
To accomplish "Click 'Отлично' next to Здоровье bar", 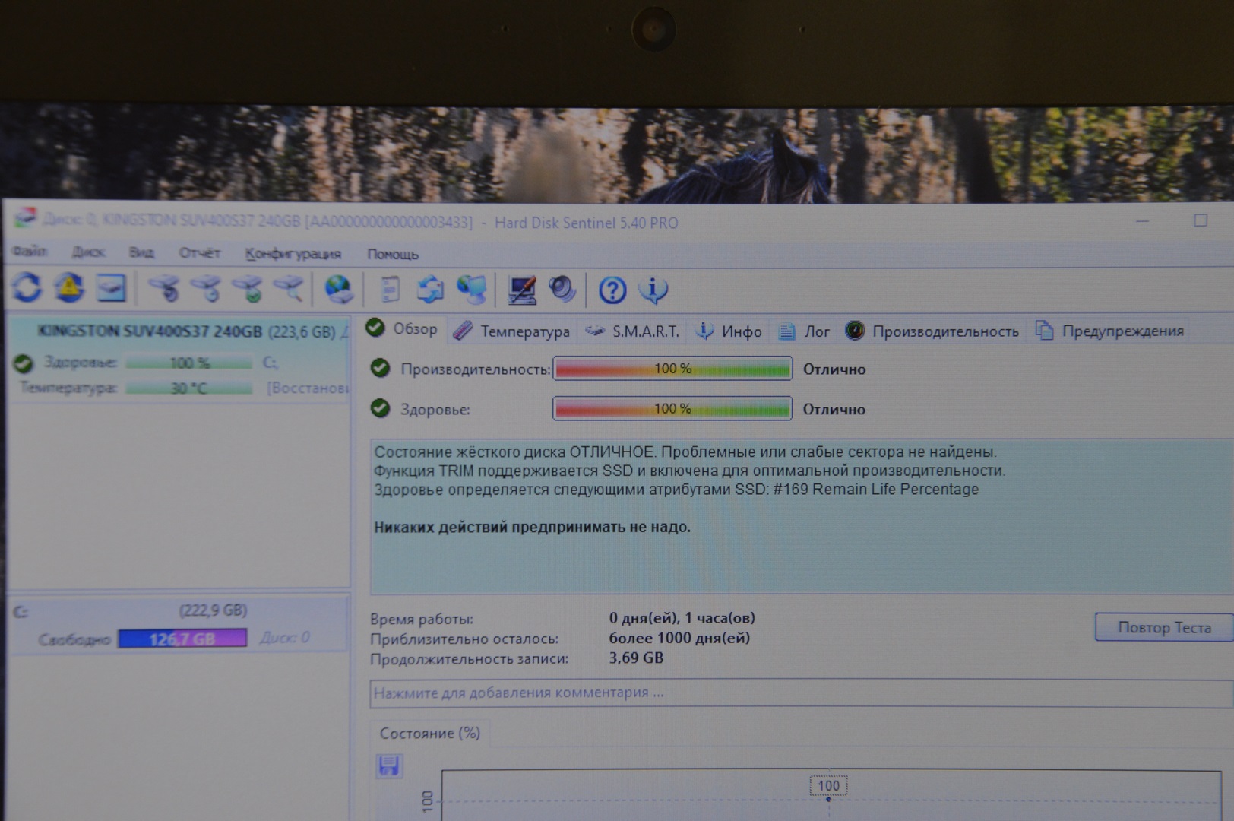I will pos(834,409).
